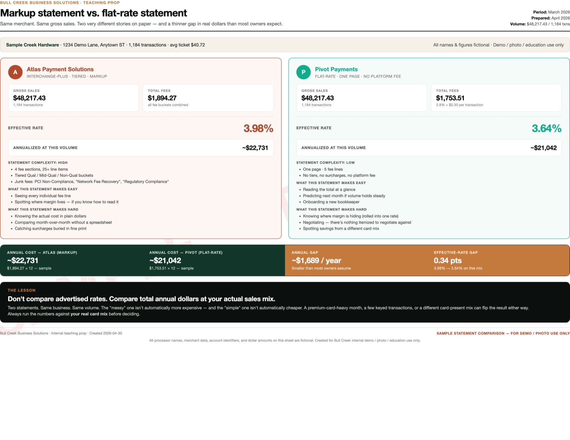Click 'All names & figures fictional' notice
Image resolution: width=570 pixels, height=440 pixels.
[498, 45]
